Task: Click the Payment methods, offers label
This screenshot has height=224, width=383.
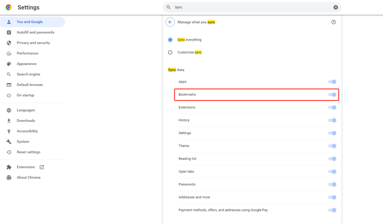Action: click(223, 210)
